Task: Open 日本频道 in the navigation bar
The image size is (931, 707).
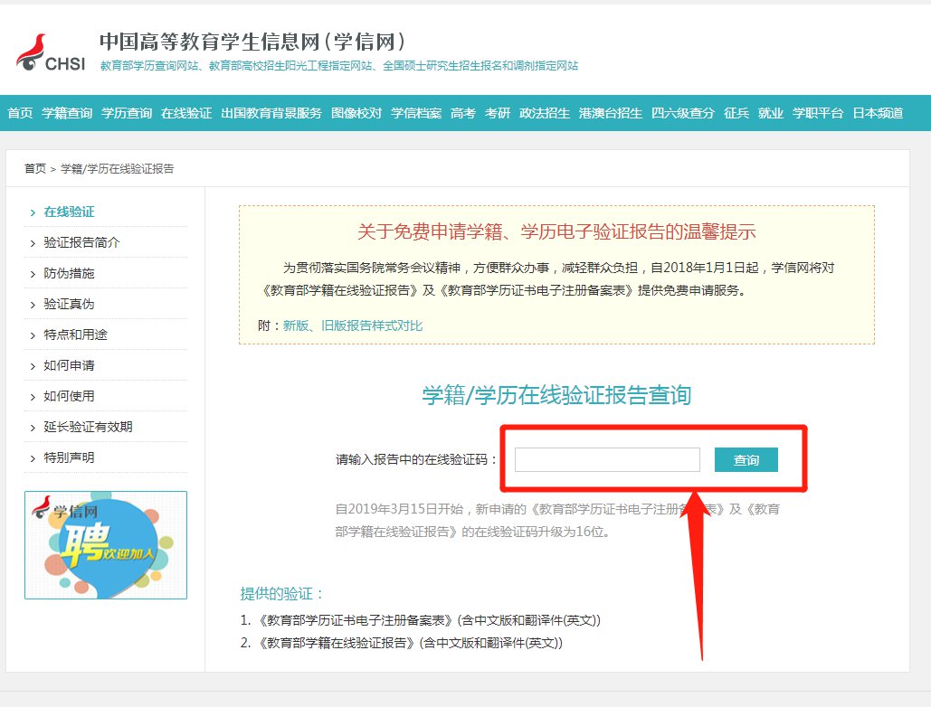Action: click(878, 113)
